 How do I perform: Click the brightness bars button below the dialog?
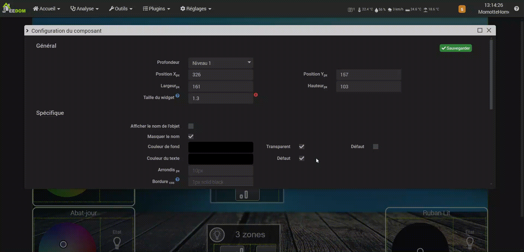click(x=247, y=195)
